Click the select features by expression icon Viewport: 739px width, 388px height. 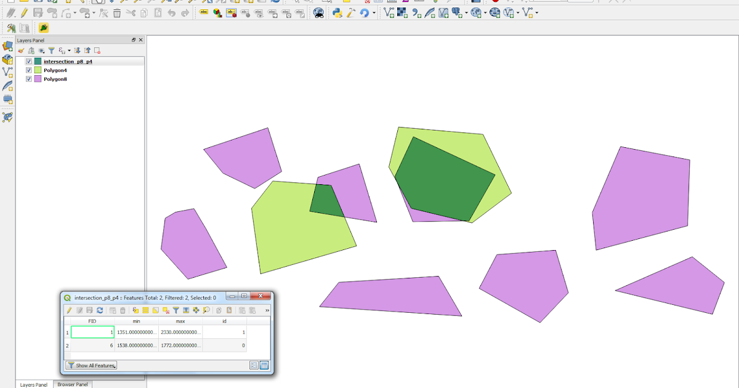point(135,310)
